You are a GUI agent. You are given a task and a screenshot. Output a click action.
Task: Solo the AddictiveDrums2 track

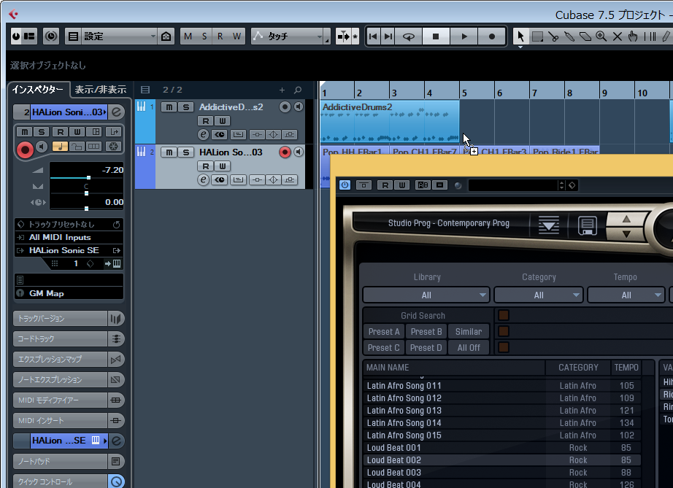point(186,106)
